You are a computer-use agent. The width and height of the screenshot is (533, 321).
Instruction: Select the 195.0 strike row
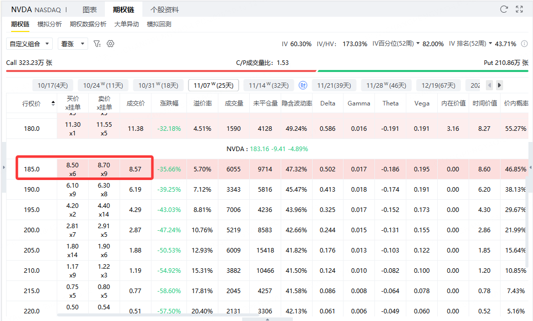pyautogui.click(x=267, y=209)
